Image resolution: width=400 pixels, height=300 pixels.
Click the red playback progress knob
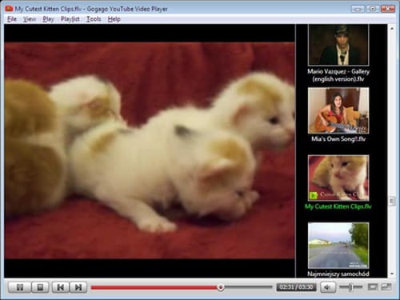221,287
